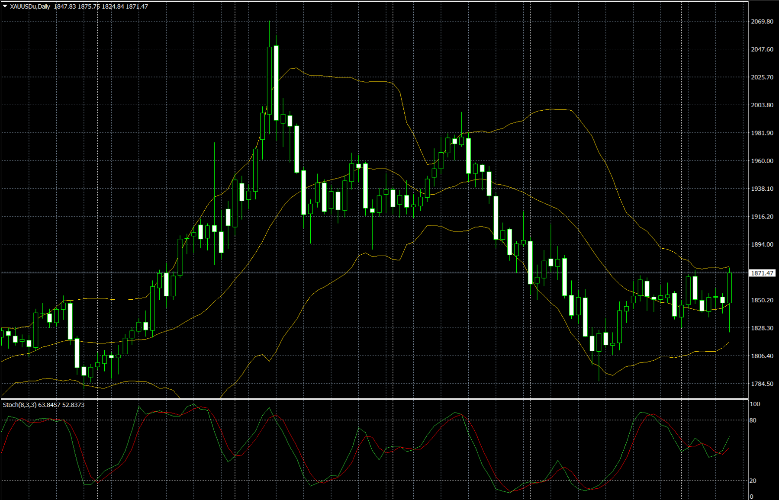This screenshot has height=500, width=779.
Task: Click the Stochastic scale level 20
Action: click(x=753, y=481)
